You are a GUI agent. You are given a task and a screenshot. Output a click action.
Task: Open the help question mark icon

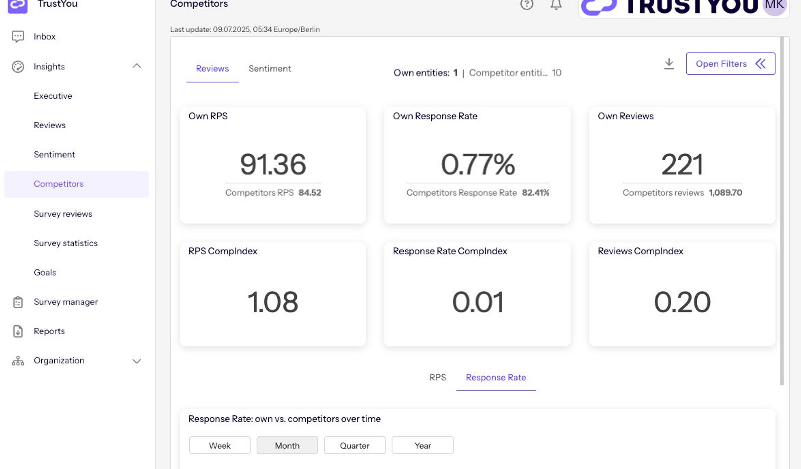point(527,4)
